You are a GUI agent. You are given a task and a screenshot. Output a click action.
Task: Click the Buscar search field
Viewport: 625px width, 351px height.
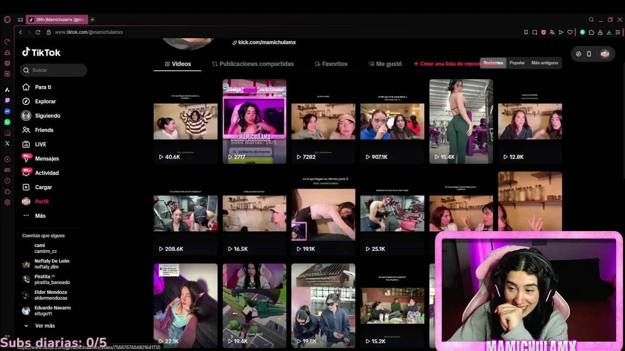coord(54,70)
